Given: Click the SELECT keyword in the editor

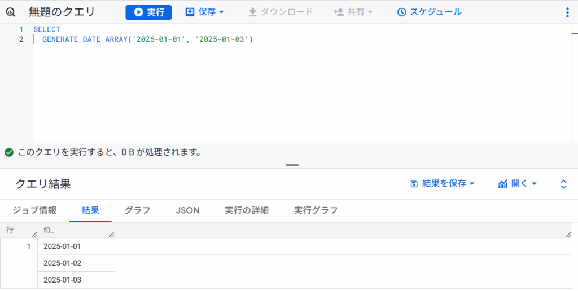Looking at the screenshot, I should (47, 29).
